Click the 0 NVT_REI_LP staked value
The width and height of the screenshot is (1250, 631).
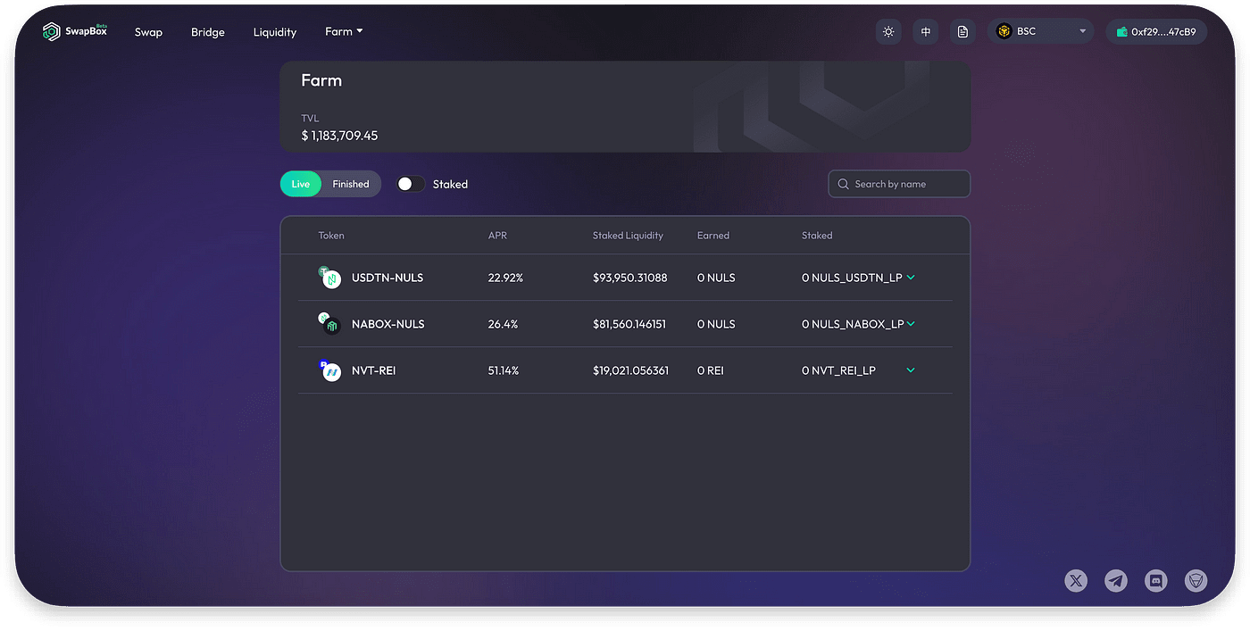(838, 370)
